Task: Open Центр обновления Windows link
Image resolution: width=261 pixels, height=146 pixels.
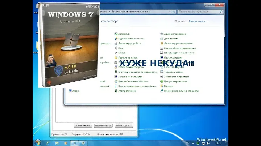Action: [133, 81]
